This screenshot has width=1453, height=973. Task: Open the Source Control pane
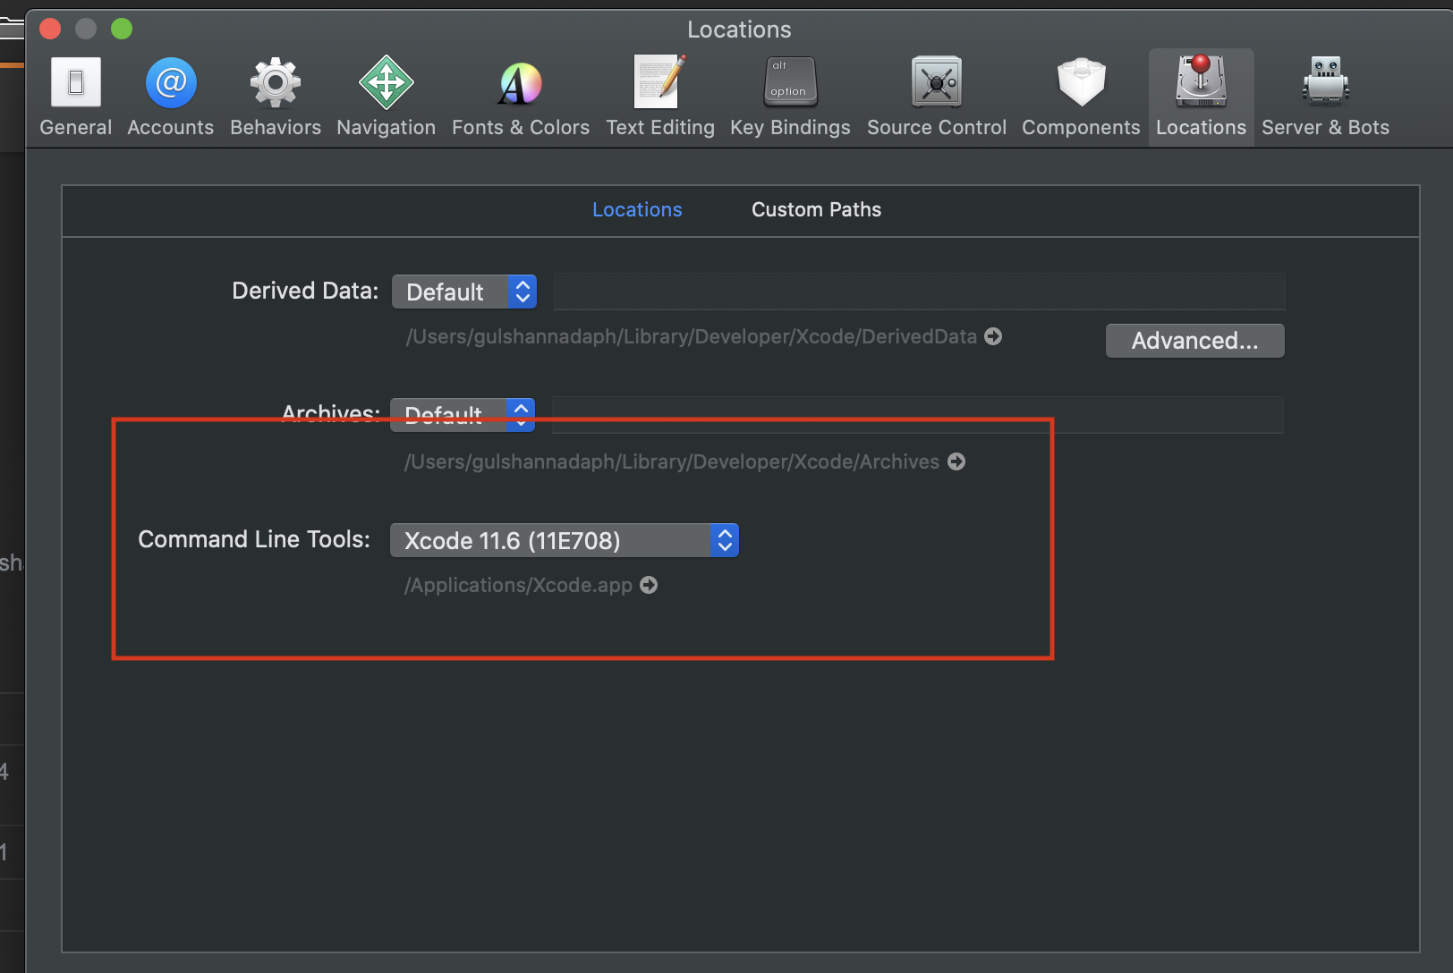937,97
